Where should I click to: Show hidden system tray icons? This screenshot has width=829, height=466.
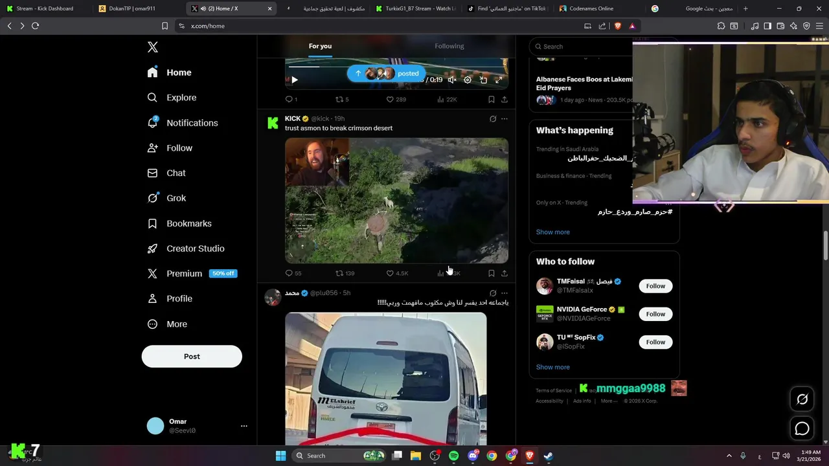click(x=729, y=456)
